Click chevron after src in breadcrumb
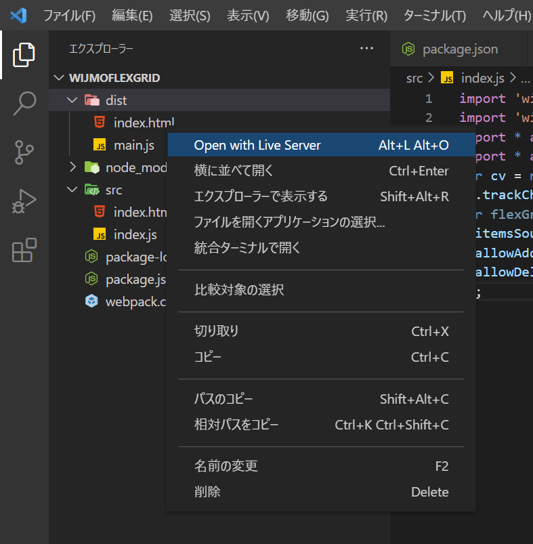 [431, 78]
